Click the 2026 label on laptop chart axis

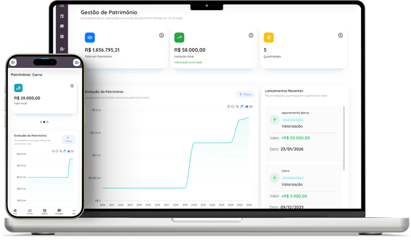(249, 205)
